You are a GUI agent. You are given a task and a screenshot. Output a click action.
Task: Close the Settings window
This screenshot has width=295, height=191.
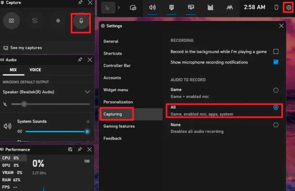pyautogui.click(x=281, y=26)
